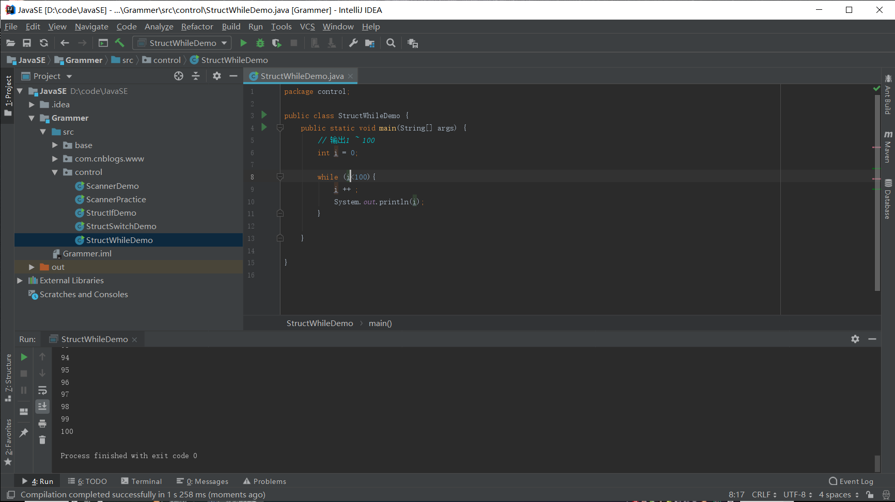
Task: Click the Search Everywhere magnifier icon
Action: coord(391,43)
